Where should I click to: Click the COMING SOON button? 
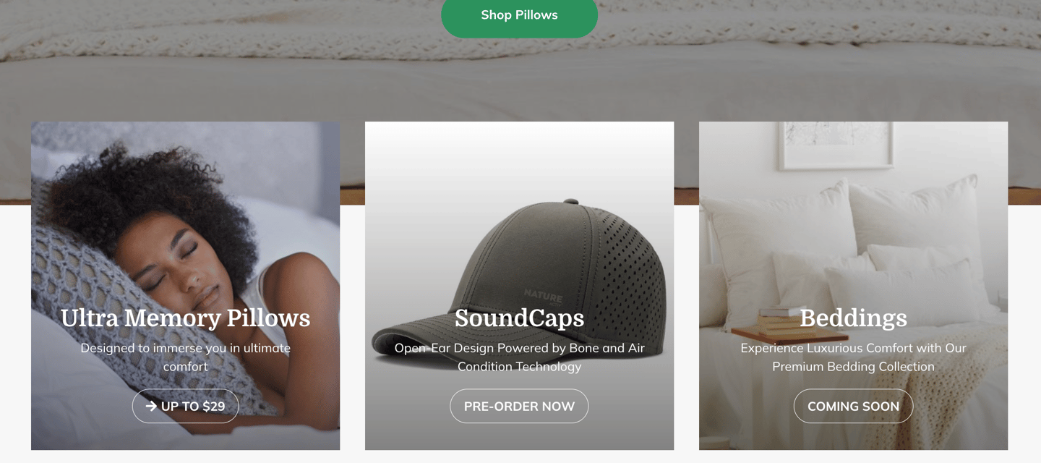point(853,407)
